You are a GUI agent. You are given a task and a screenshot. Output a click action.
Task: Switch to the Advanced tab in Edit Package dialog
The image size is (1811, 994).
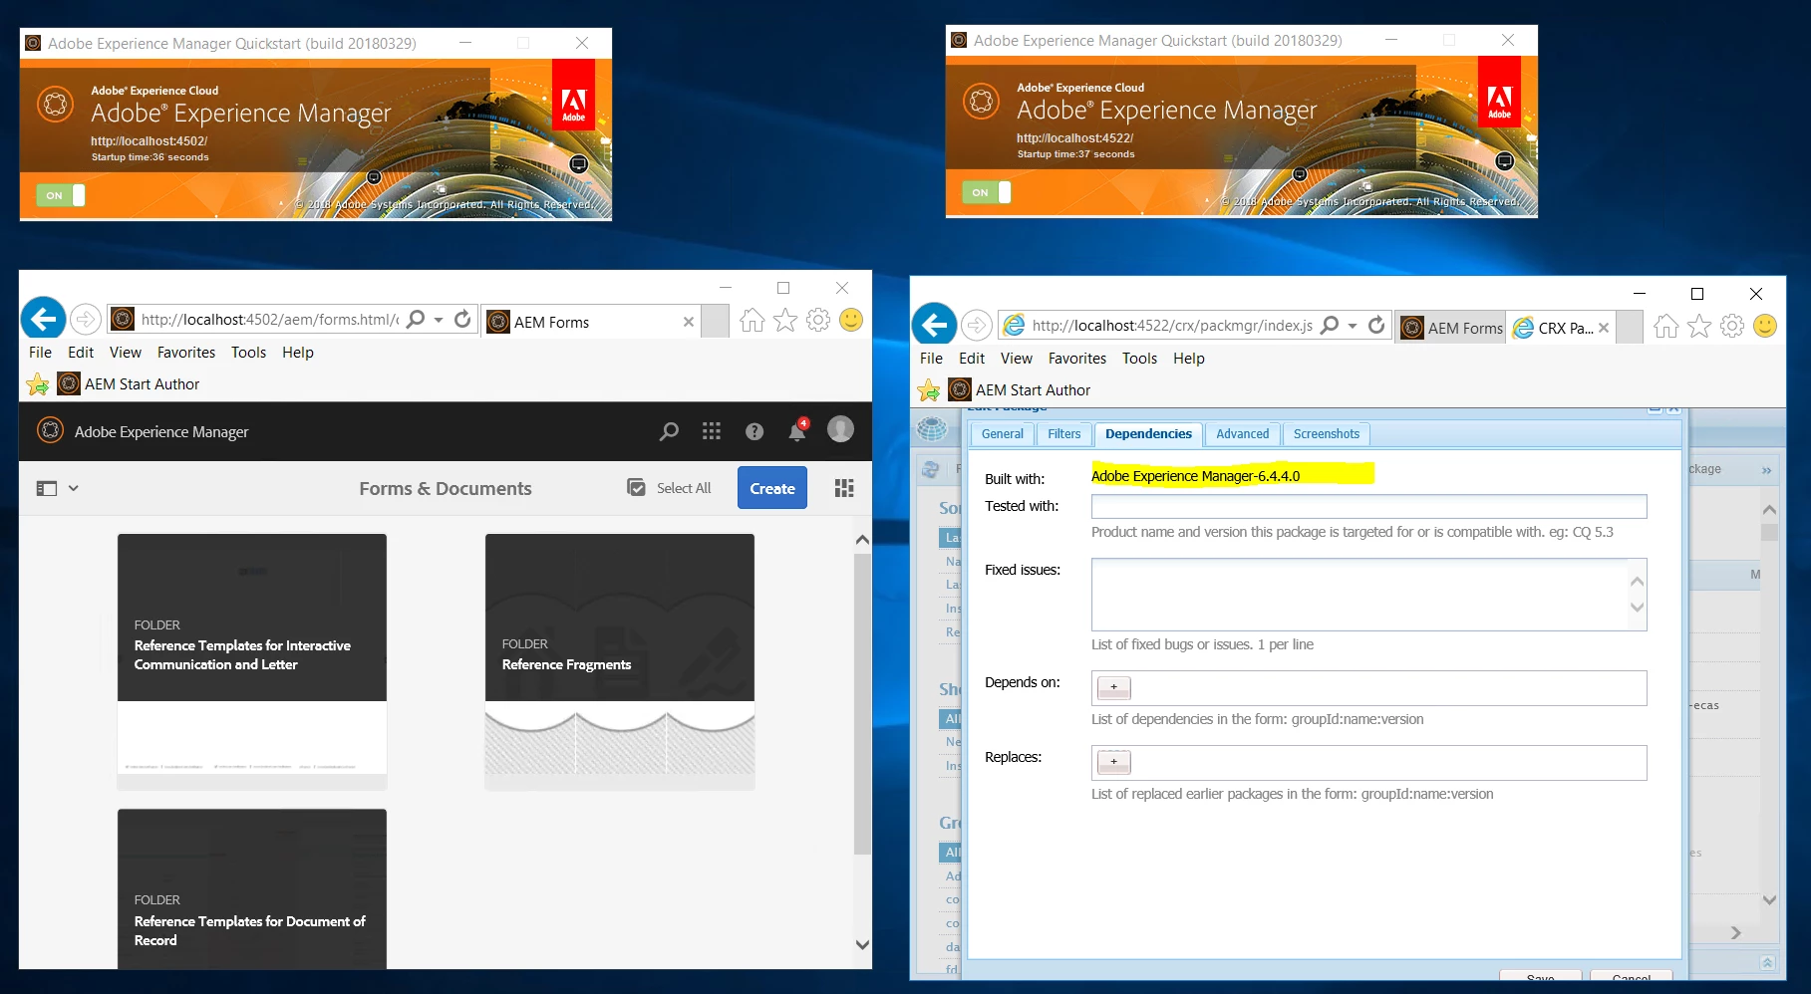coord(1242,434)
